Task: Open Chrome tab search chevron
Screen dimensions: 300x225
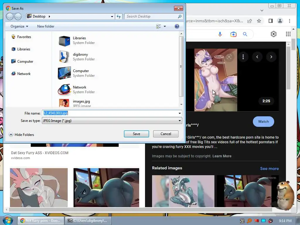Action: pyautogui.click(x=262, y=11)
